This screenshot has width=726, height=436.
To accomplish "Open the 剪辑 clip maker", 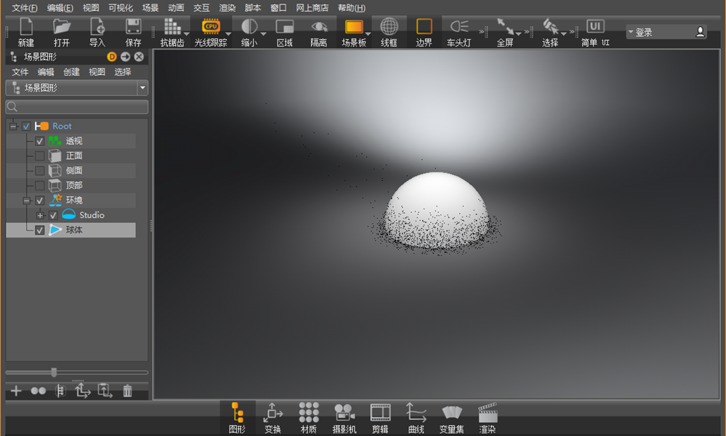I will 380,413.
